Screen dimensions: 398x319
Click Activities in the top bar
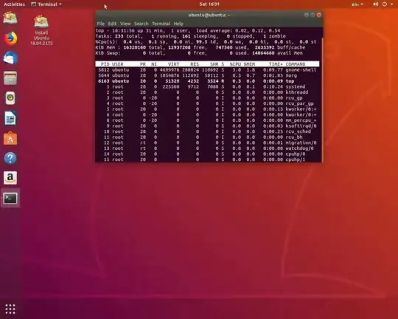[x=14, y=4]
